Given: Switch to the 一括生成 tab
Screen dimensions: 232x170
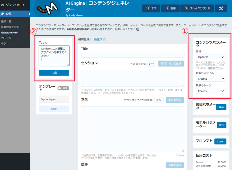Looking at the screenshot, I should click(97, 39).
